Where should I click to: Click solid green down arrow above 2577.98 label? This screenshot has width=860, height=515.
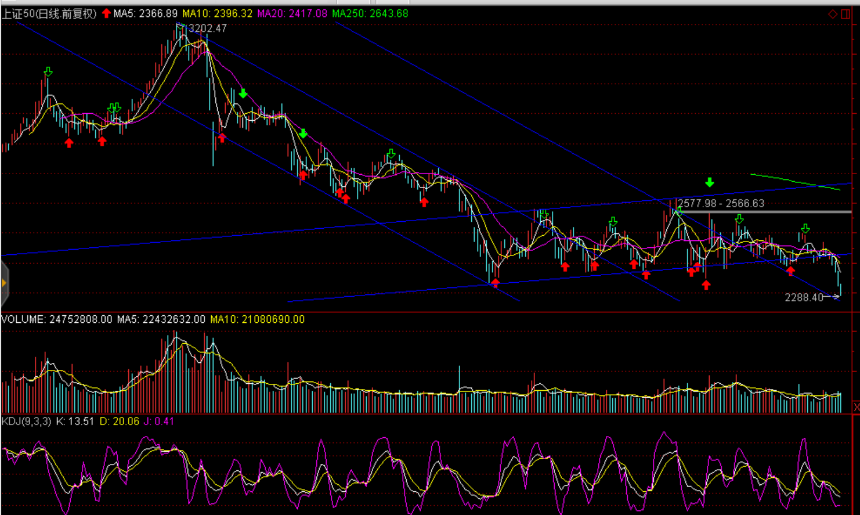point(710,183)
